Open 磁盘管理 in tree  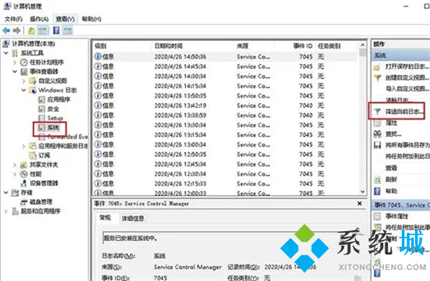(x=41, y=202)
